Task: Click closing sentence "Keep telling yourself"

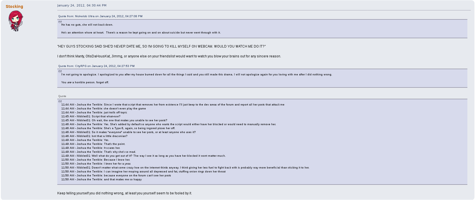Action: pyautogui.click(x=124, y=193)
